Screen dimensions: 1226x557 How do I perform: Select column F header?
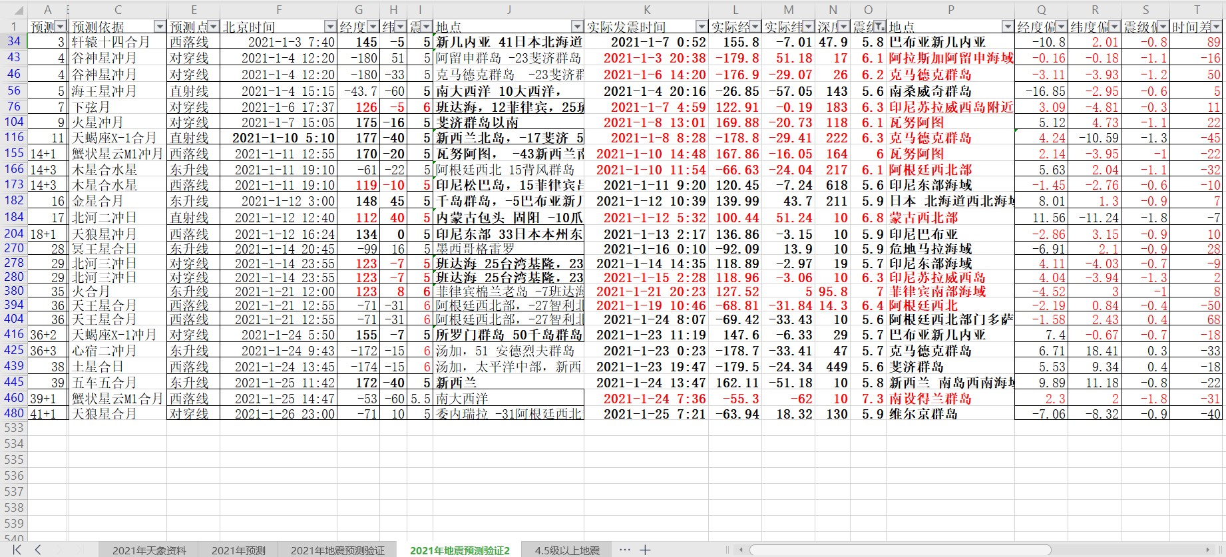click(279, 10)
